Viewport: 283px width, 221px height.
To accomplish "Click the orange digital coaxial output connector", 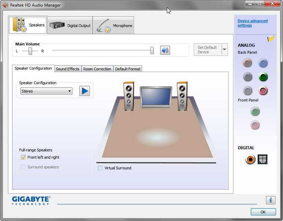I will 250,159.
